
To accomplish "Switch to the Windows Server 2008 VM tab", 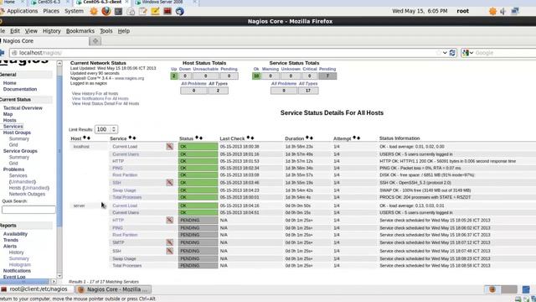I will pyautogui.click(x=166, y=3).
